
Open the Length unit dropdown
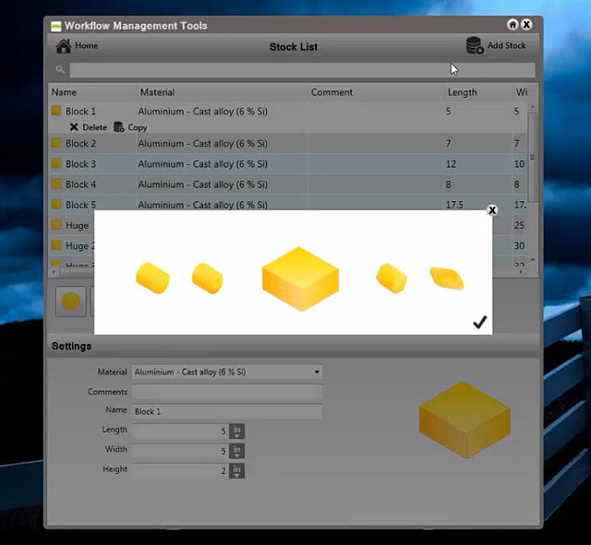click(236, 431)
